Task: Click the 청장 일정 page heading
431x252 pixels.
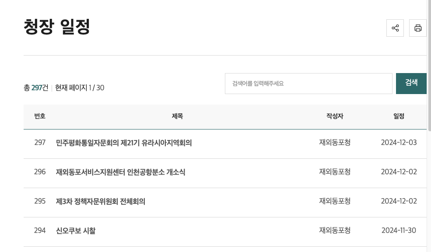Action: tap(57, 27)
